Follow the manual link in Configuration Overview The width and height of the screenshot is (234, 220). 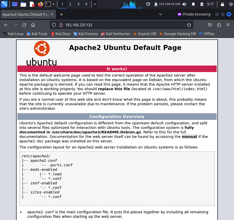[189, 137]
